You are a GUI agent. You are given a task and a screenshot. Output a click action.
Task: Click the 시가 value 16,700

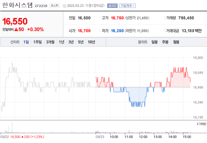[x=84, y=31]
